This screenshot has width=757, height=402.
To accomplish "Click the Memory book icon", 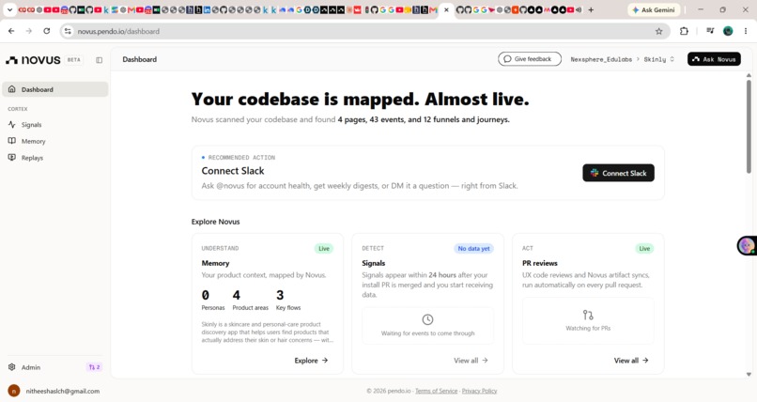I will 12,141.
